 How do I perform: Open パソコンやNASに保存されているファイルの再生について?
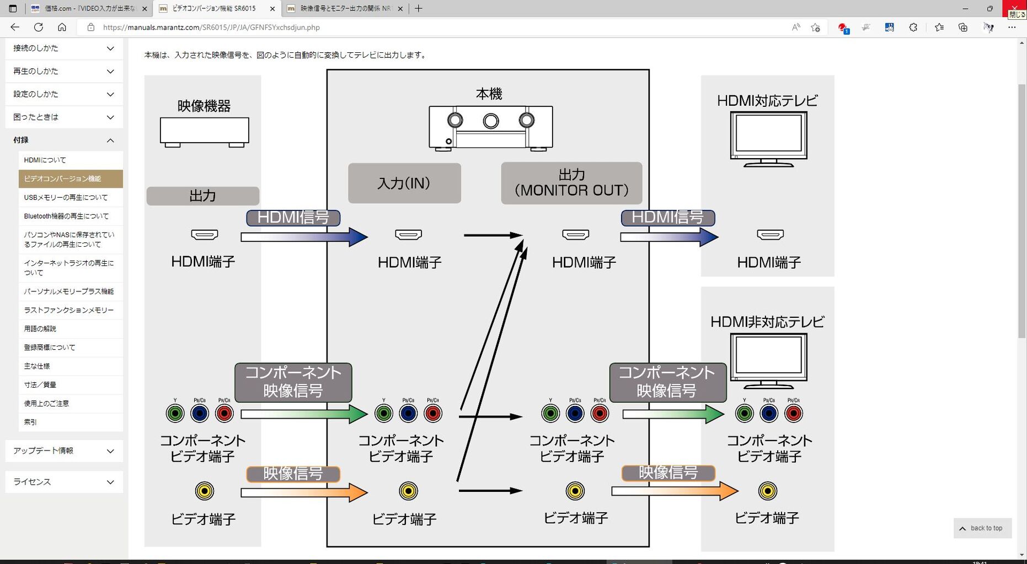point(71,240)
